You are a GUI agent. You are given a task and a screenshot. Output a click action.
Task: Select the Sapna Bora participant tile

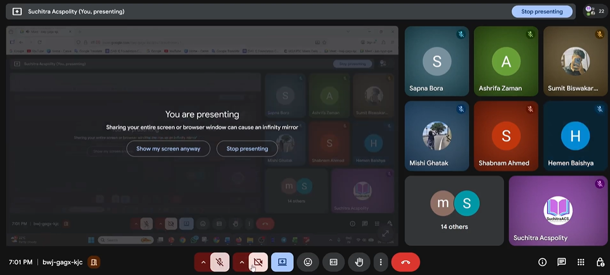point(437,62)
